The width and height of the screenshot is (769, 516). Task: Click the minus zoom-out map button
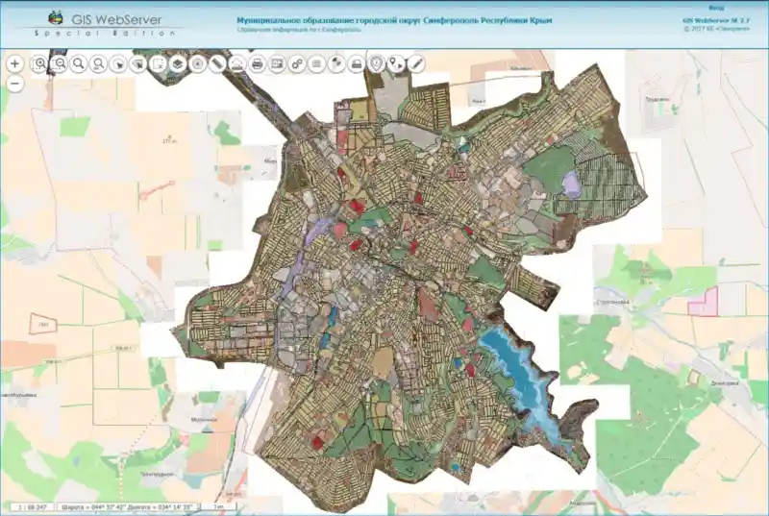click(x=15, y=84)
